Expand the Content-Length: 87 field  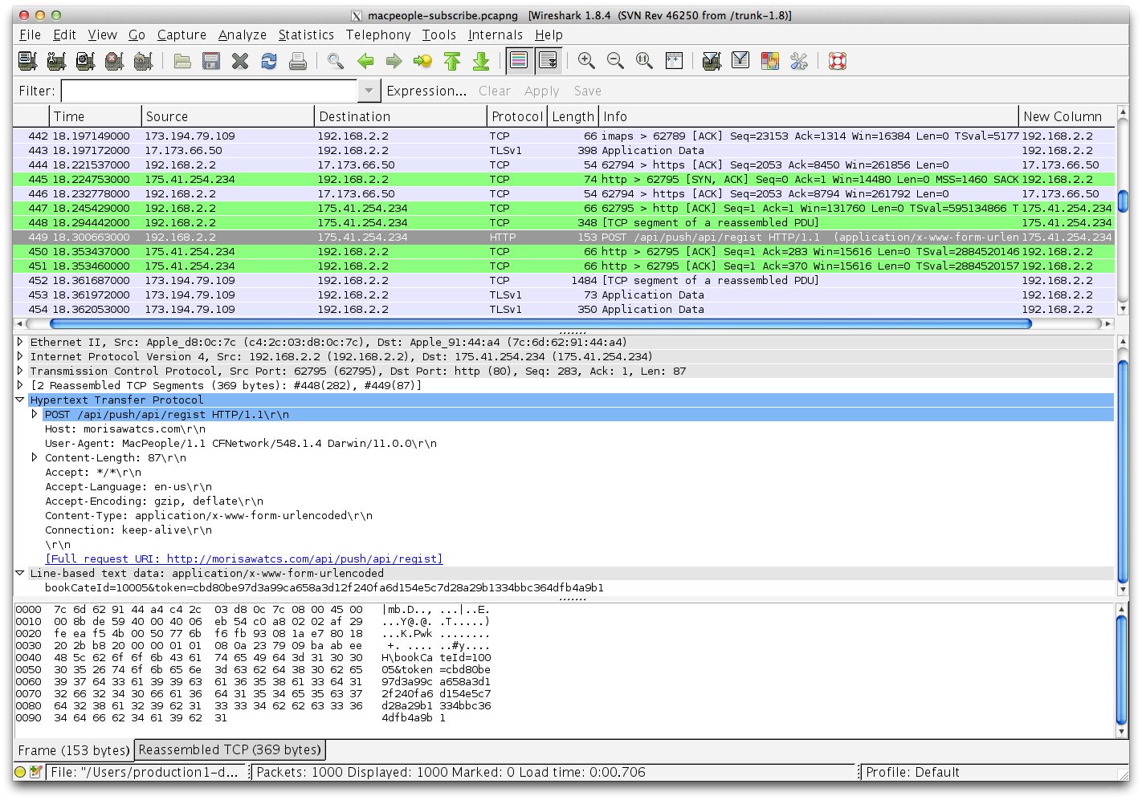tap(35, 457)
